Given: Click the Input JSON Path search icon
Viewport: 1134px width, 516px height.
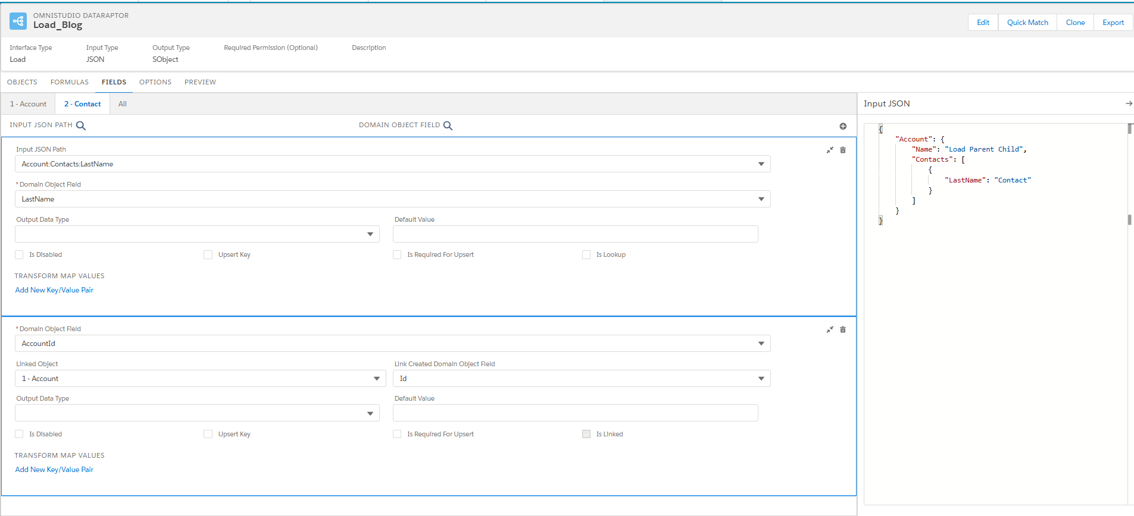Looking at the screenshot, I should pos(81,125).
